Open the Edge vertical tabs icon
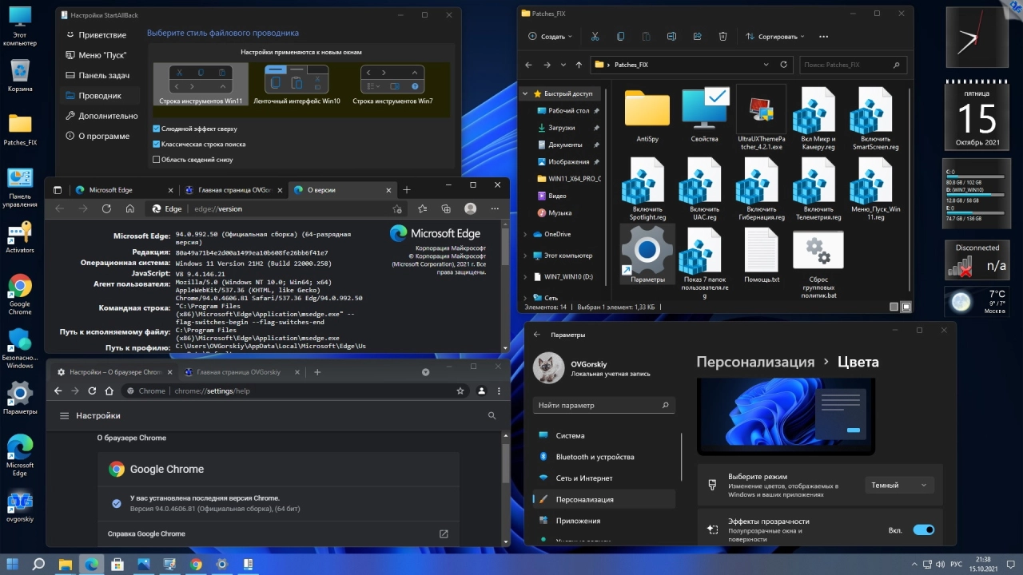This screenshot has width=1023, height=575. [58, 190]
